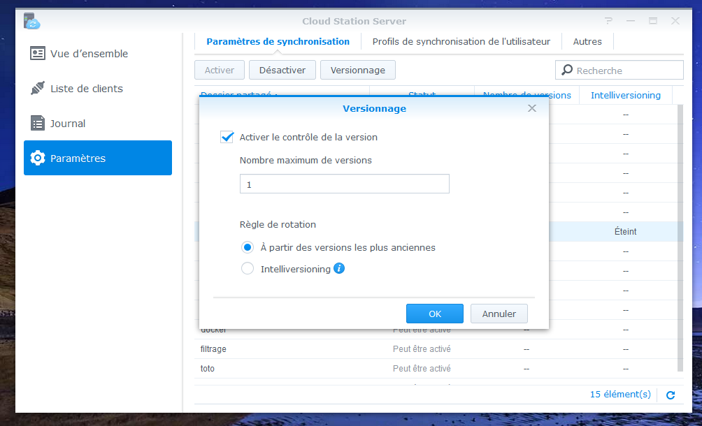This screenshot has width=702, height=426.
Task: Click the 15 élément(s) count
Action: point(620,395)
